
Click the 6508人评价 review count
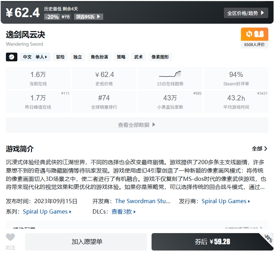point(254,45)
